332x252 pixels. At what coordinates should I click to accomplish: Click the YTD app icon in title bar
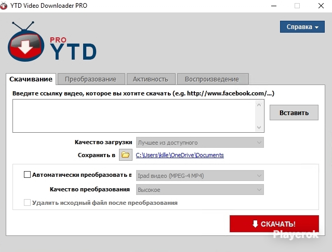tap(4, 6)
